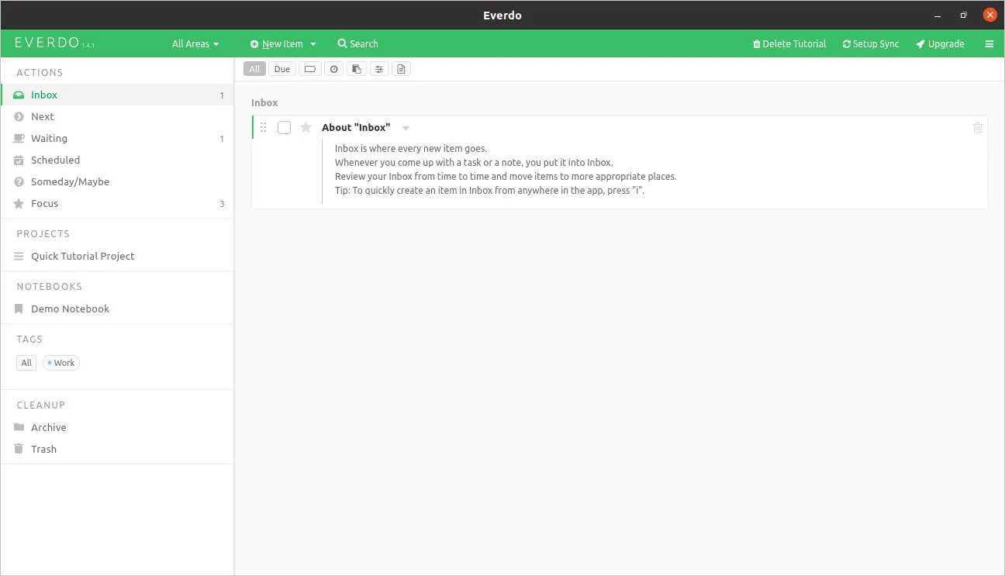Grab the drag handle of About "Inbox"
This screenshot has width=1005, height=576.
pos(263,127)
